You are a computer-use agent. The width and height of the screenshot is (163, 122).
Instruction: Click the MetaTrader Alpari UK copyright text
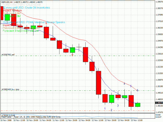(x=31, y=117)
